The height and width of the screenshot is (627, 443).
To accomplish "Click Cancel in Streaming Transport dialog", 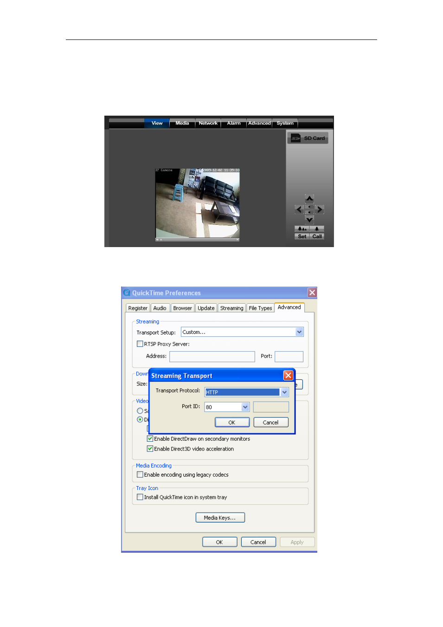I will coord(270,422).
